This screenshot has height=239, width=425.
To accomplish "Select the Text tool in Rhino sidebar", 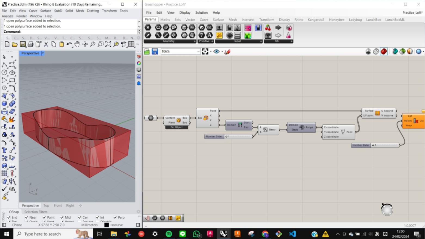I will point(4,150).
